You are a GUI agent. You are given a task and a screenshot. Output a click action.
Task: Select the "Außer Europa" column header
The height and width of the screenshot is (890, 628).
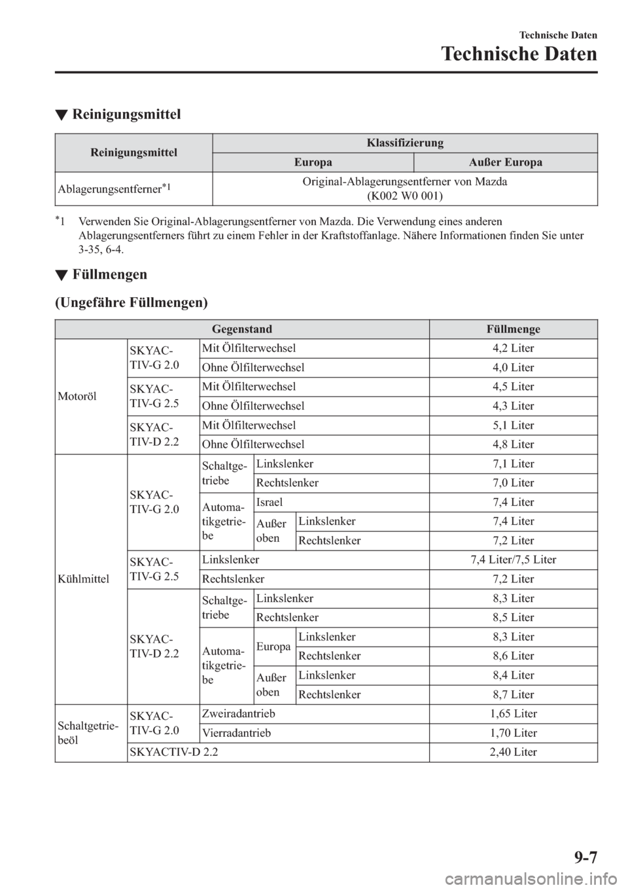point(506,162)
